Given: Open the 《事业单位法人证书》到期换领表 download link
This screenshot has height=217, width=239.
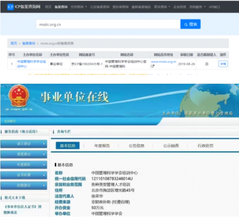Looking at the screenshot, I should [x=22, y=210].
